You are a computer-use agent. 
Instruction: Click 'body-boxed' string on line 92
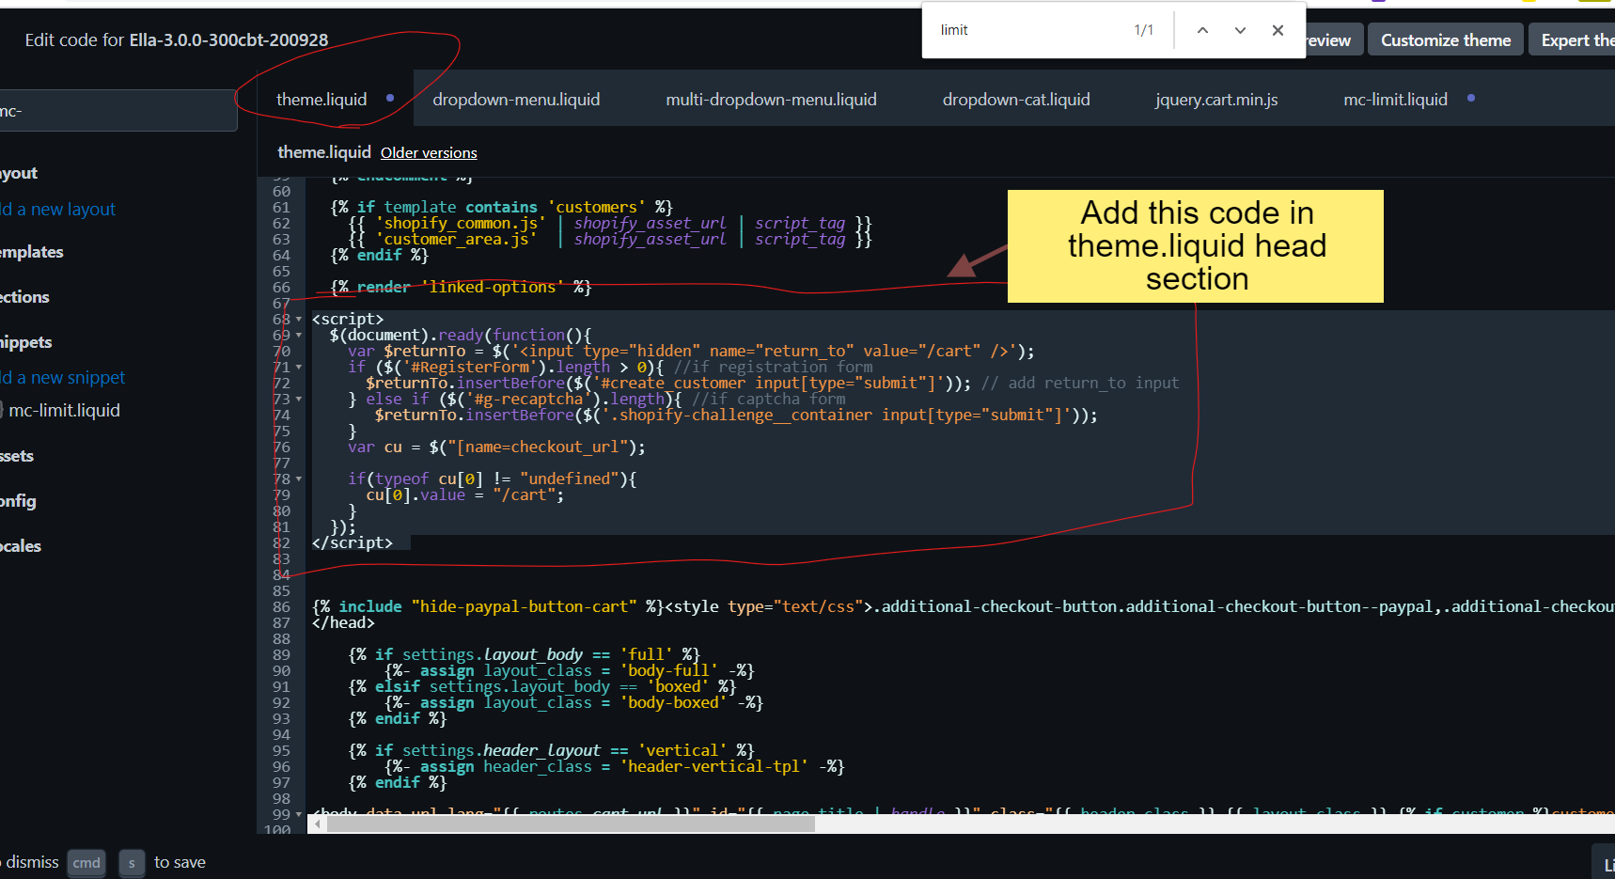coord(674,703)
